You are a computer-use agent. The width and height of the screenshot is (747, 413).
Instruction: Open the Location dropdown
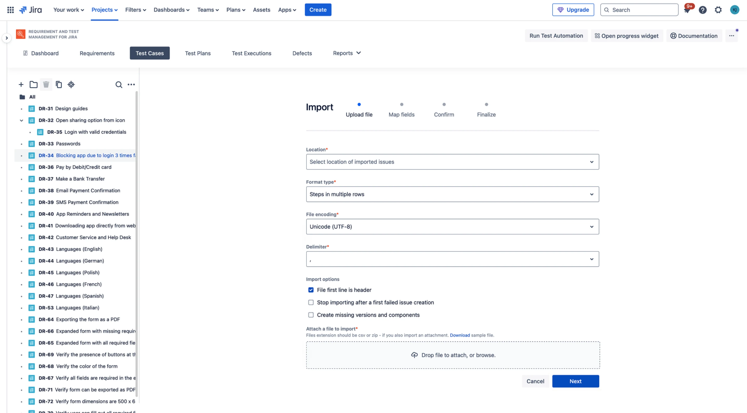452,162
